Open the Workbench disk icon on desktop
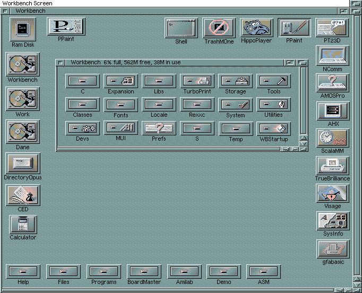The image size is (362, 293). pos(23,64)
